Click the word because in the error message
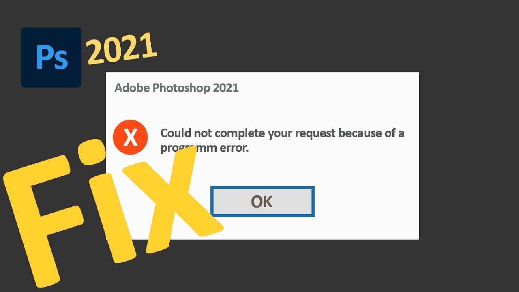Image resolution: width=519 pixels, height=292 pixels. click(x=360, y=133)
